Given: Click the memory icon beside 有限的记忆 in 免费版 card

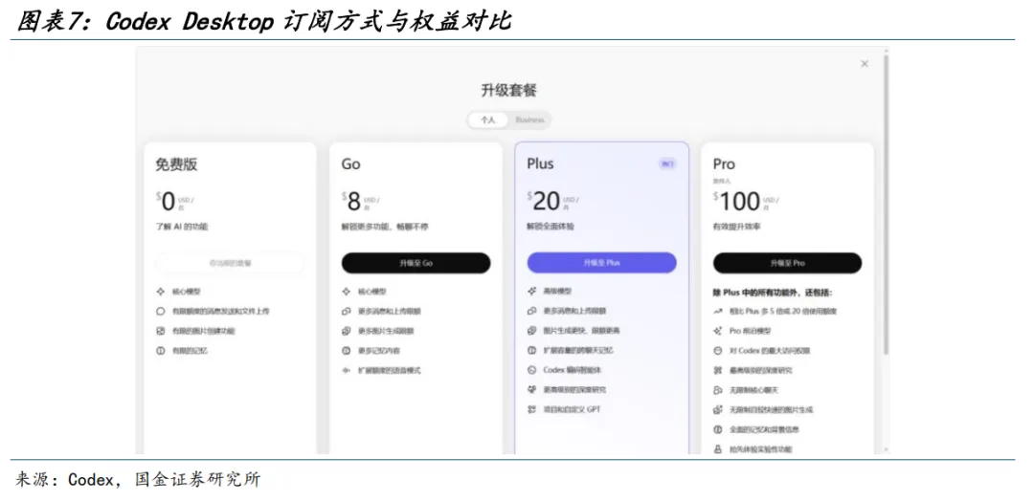Looking at the screenshot, I should coord(160,351).
